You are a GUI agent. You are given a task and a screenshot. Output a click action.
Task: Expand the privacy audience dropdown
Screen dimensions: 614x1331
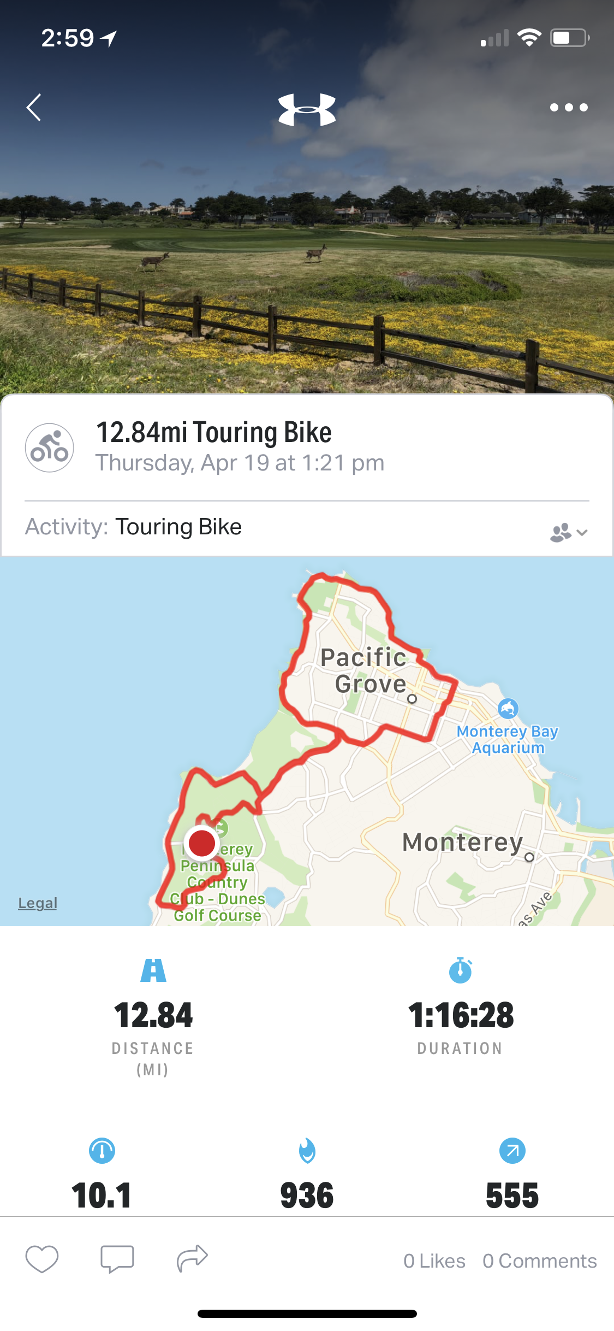tap(568, 532)
